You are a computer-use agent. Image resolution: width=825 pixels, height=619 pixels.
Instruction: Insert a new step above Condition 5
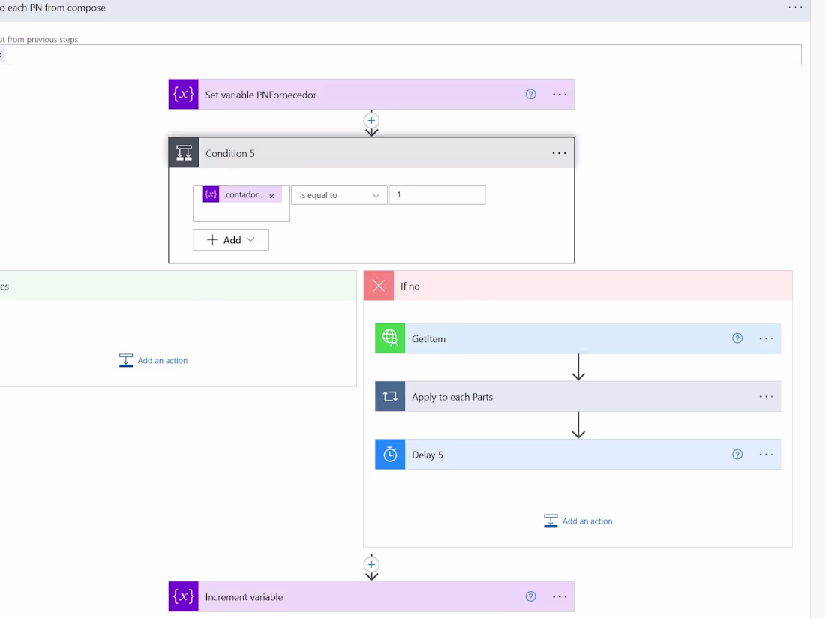click(371, 120)
